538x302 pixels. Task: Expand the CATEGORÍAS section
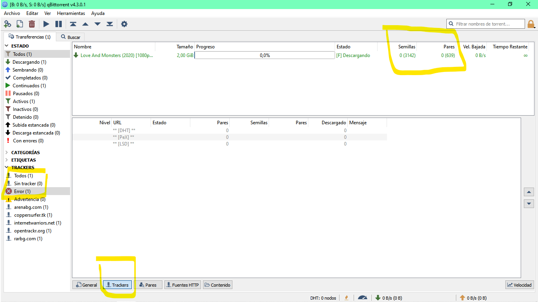[x=6, y=152]
